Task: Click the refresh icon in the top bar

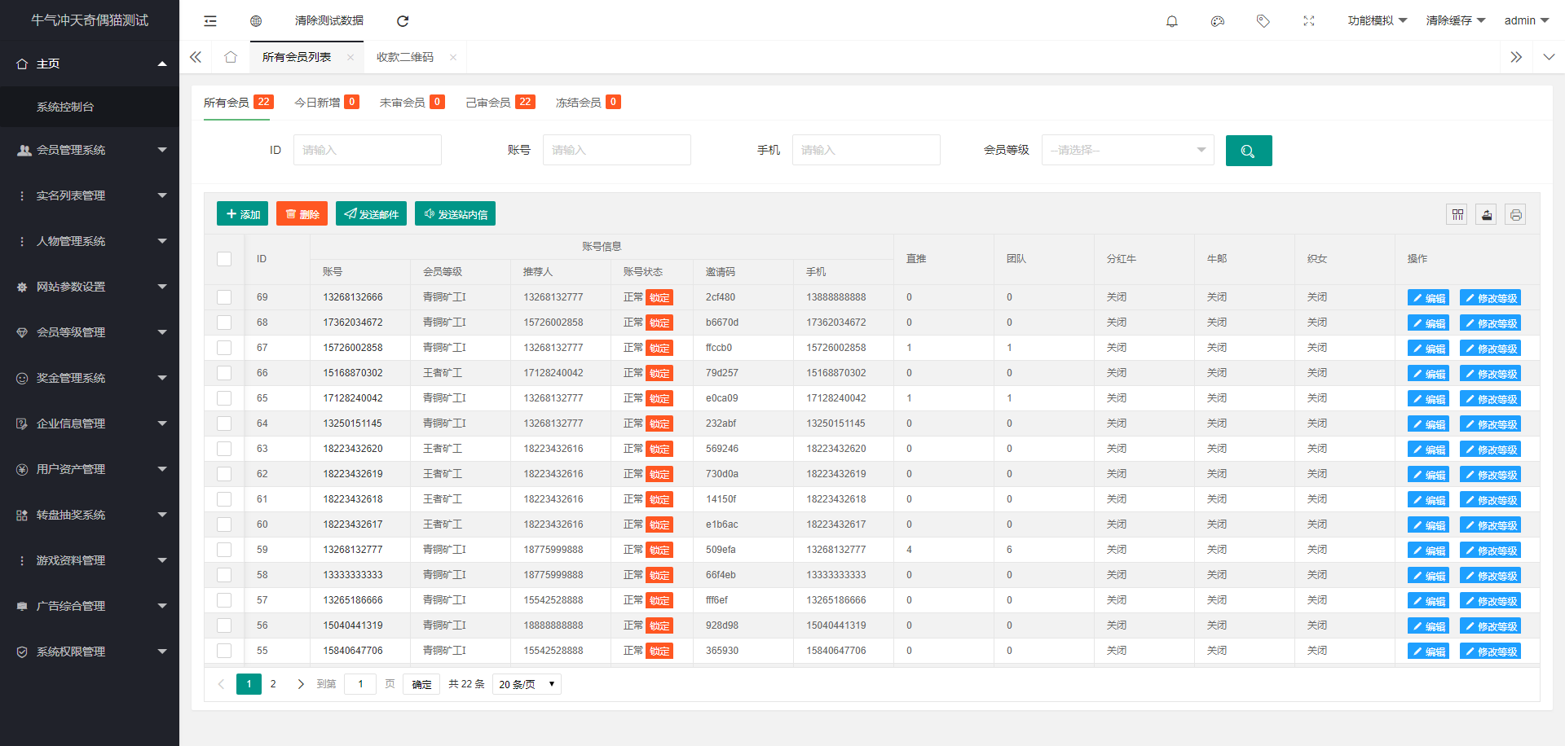Action: click(x=403, y=21)
